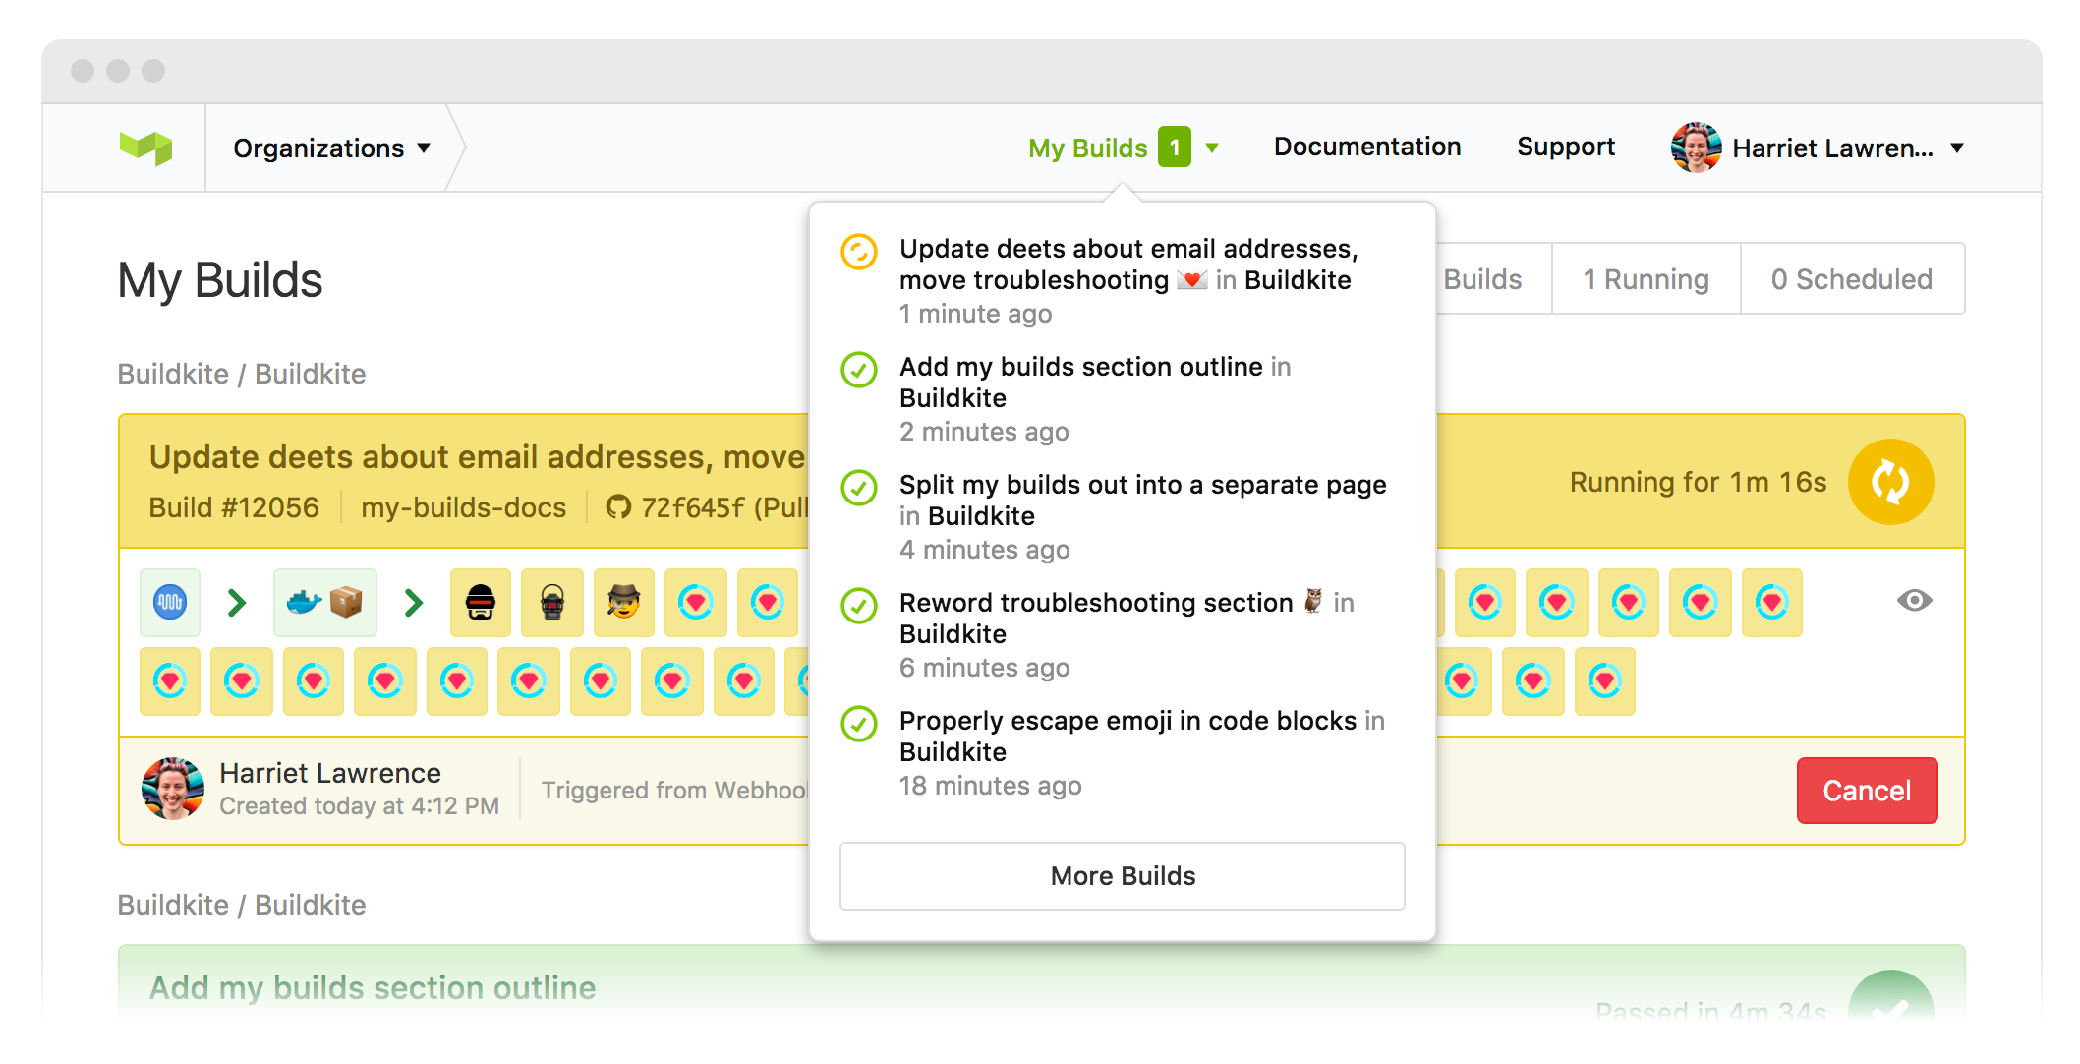The height and width of the screenshot is (1064, 2080).
Task: Click the Buildkite logo icon
Action: pyautogui.click(x=145, y=148)
